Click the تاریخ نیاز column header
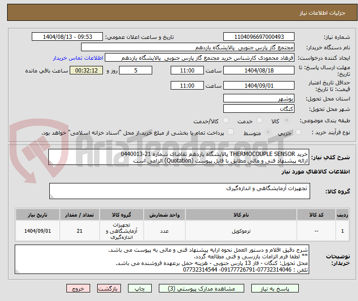 pyautogui.click(x=37, y=215)
